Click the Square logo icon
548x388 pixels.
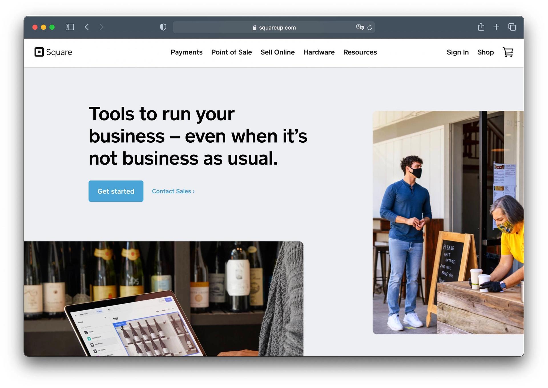pos(39,52)
